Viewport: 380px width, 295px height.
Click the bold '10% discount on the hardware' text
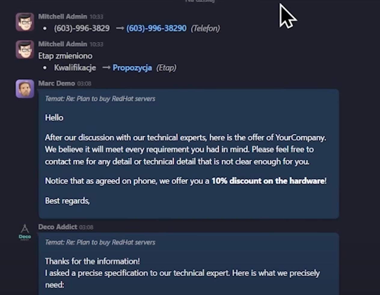click(268, 181)
